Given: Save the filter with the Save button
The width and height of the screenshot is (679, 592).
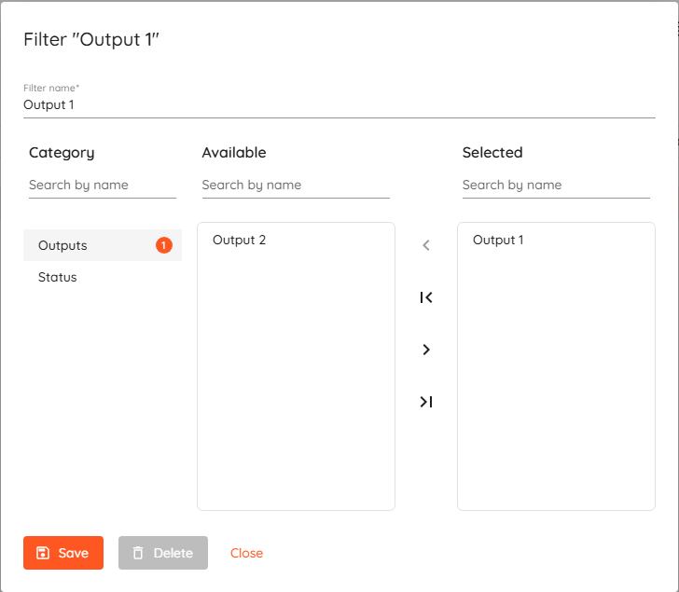Looking at the screenshot, I should (x=63, y=553).
